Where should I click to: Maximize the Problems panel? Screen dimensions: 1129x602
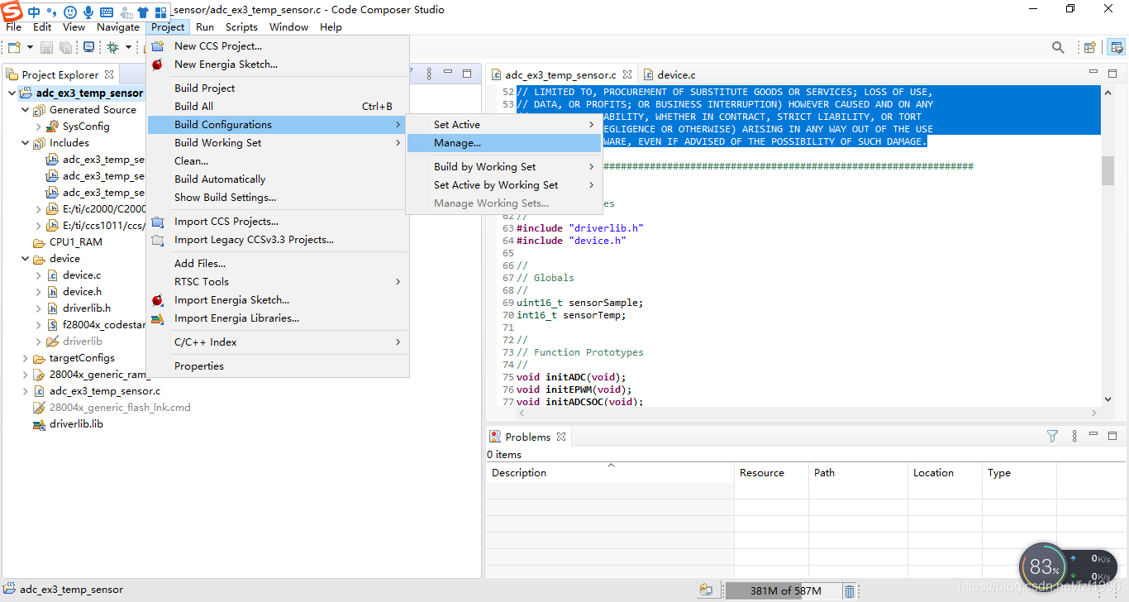(x=1112, y=436)
